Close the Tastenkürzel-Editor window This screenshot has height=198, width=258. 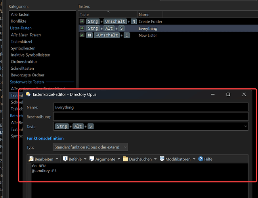pos(244,94)
